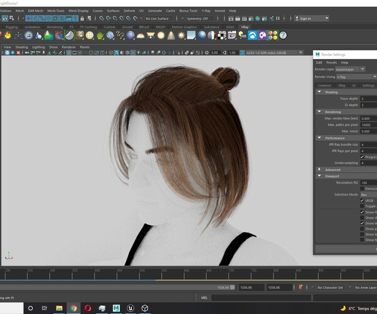Click the range slider handle at 1036.98

point(232,288)
